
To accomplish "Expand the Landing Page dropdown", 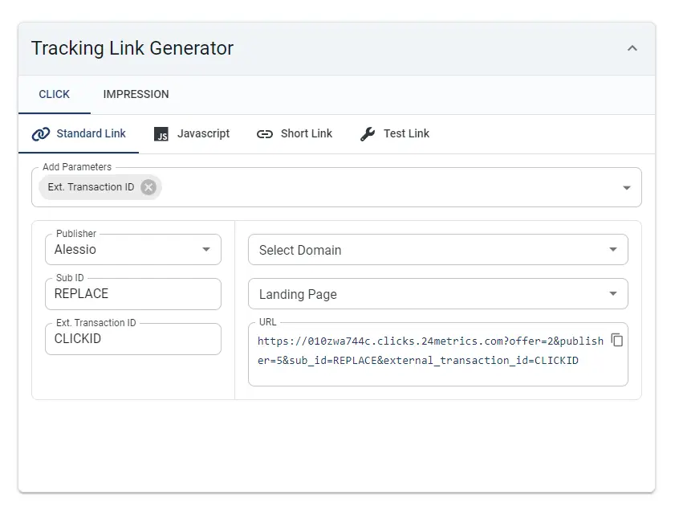I will click(437, 294).
